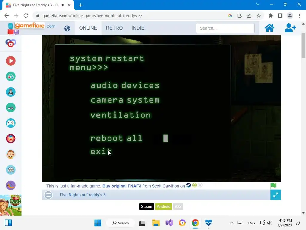Open a new browser tab
This screenshot has height=230, width=306.
click(x=81, y=5)
